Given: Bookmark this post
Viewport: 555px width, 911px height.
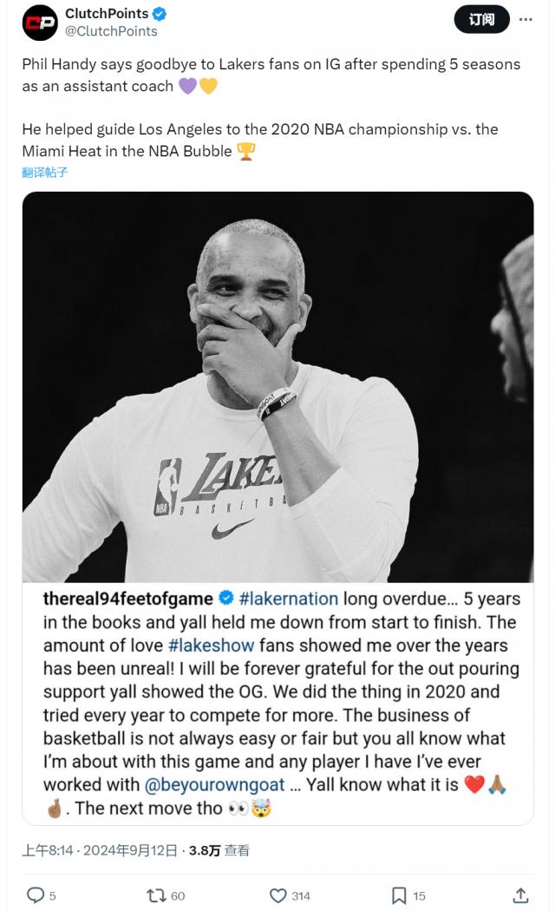Looking at the screenshot, I should (x=399, y=895).
